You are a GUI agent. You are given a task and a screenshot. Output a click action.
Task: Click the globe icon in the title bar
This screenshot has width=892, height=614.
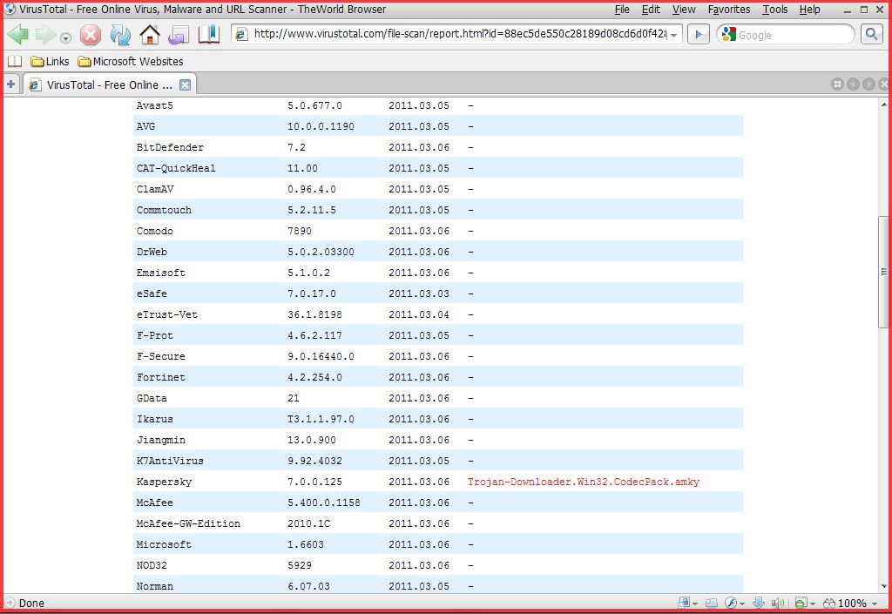pos(10,9)
